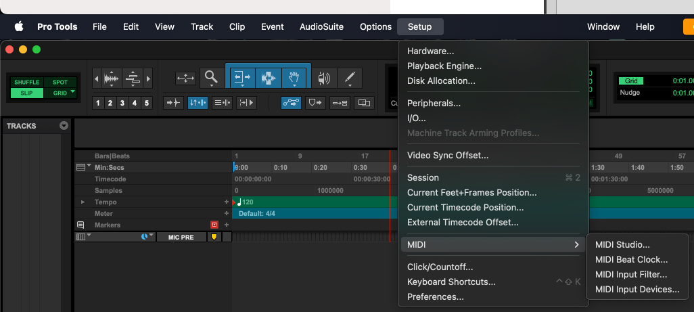Select the Trim tool
Screen dimensions: 694x312
(242, 78)
